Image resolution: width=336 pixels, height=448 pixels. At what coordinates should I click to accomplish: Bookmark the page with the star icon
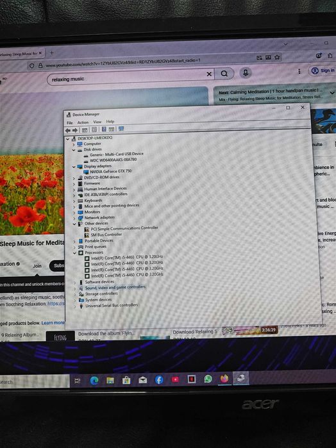pos(277,58)
